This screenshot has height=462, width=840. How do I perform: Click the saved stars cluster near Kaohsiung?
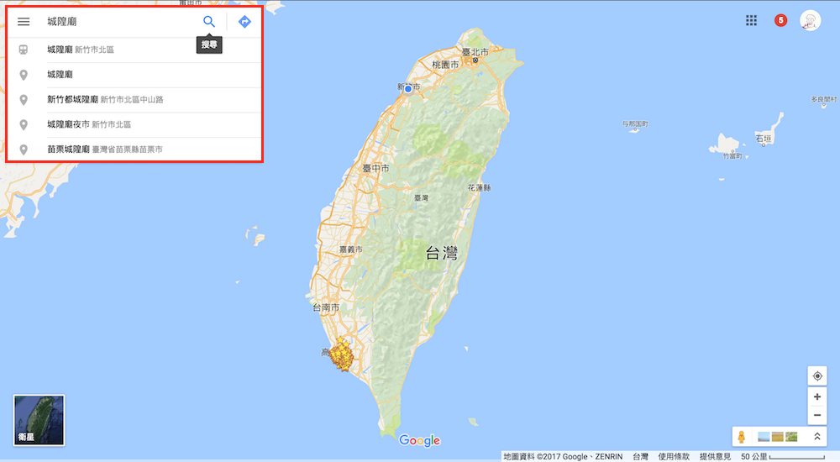click(341, 354)
